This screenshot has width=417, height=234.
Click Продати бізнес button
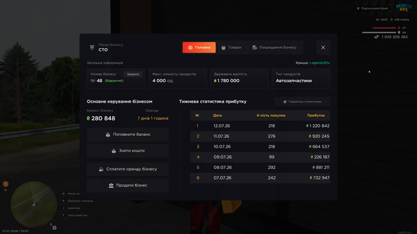(128, 185)
